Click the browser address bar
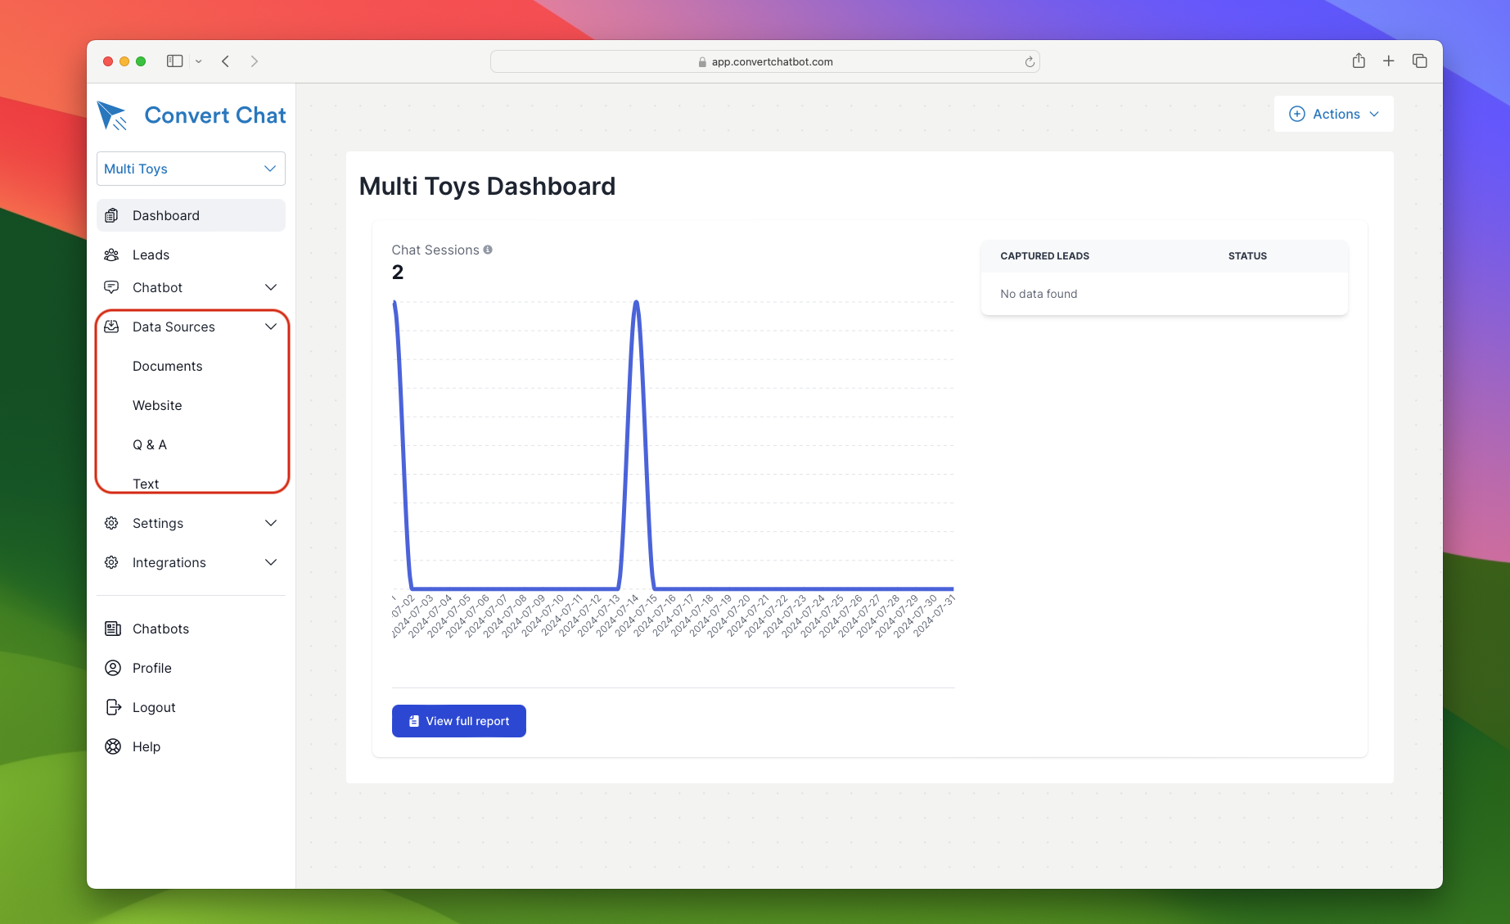 tap(764, 62)
